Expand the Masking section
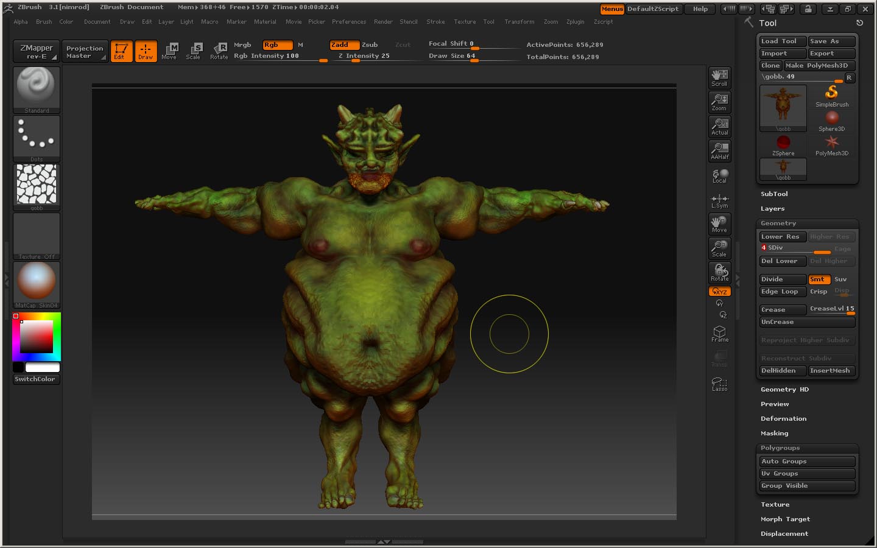This screenshot has height=548, width=877. [x=774, y=434]
